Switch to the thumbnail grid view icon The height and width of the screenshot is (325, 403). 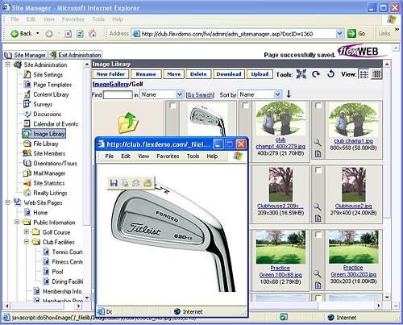pyautogui.click(x=376, y=74)
